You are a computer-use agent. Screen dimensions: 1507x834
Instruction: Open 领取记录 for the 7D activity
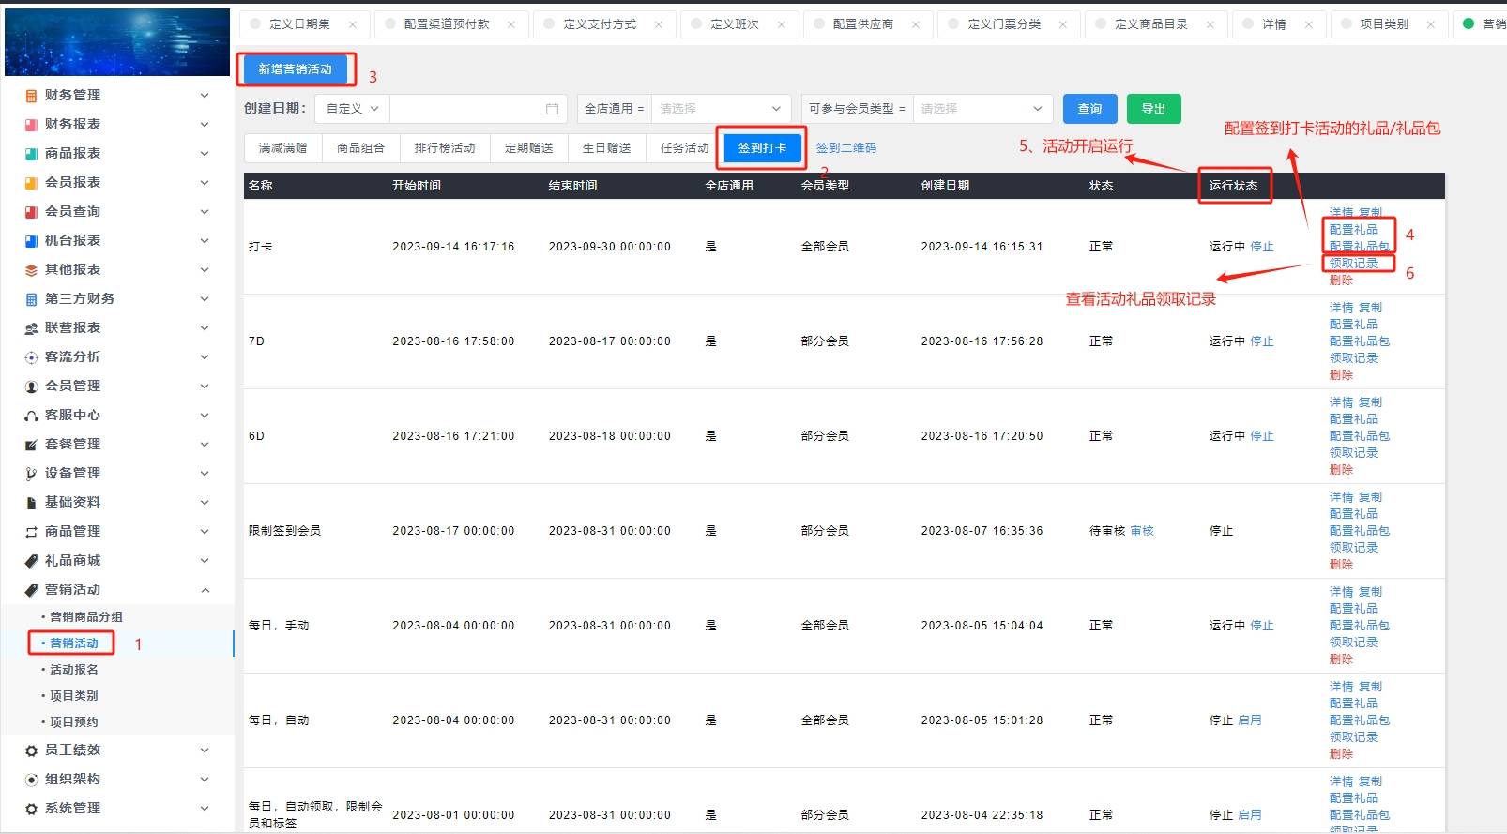1354,358
